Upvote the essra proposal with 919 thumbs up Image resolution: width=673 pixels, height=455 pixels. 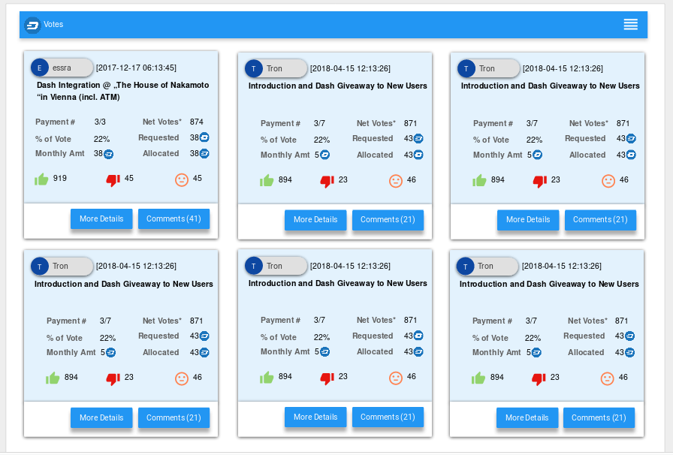[x=41, y=179]
